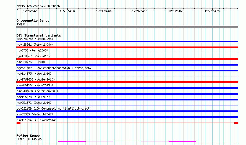Open the Cytogenetic Bands track heading

click(33, 20)
